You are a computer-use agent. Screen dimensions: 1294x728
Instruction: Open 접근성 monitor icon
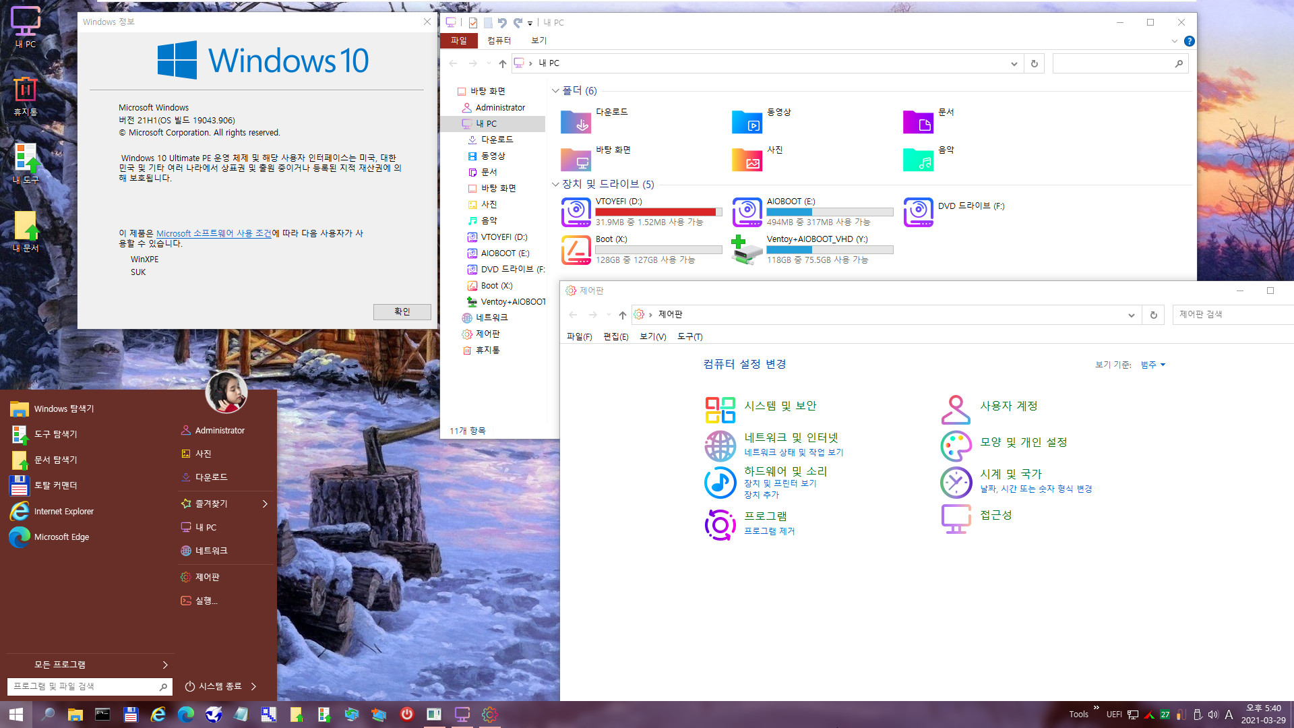[956, 518]
